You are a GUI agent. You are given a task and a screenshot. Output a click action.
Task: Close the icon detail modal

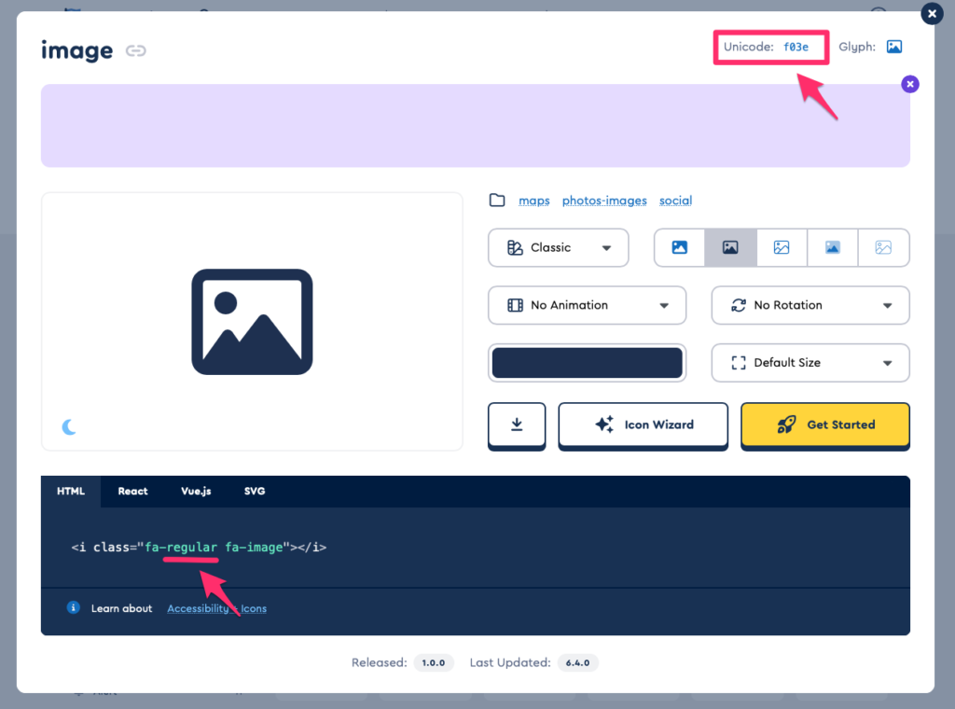(932, 13)
